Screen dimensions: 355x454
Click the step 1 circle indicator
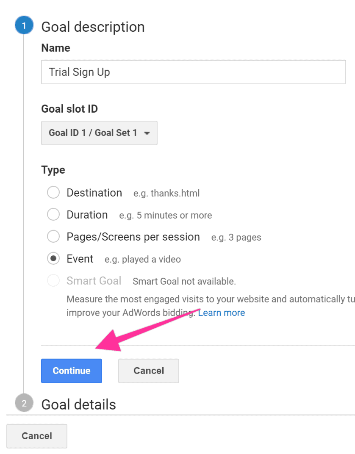(x=24, y=25)
